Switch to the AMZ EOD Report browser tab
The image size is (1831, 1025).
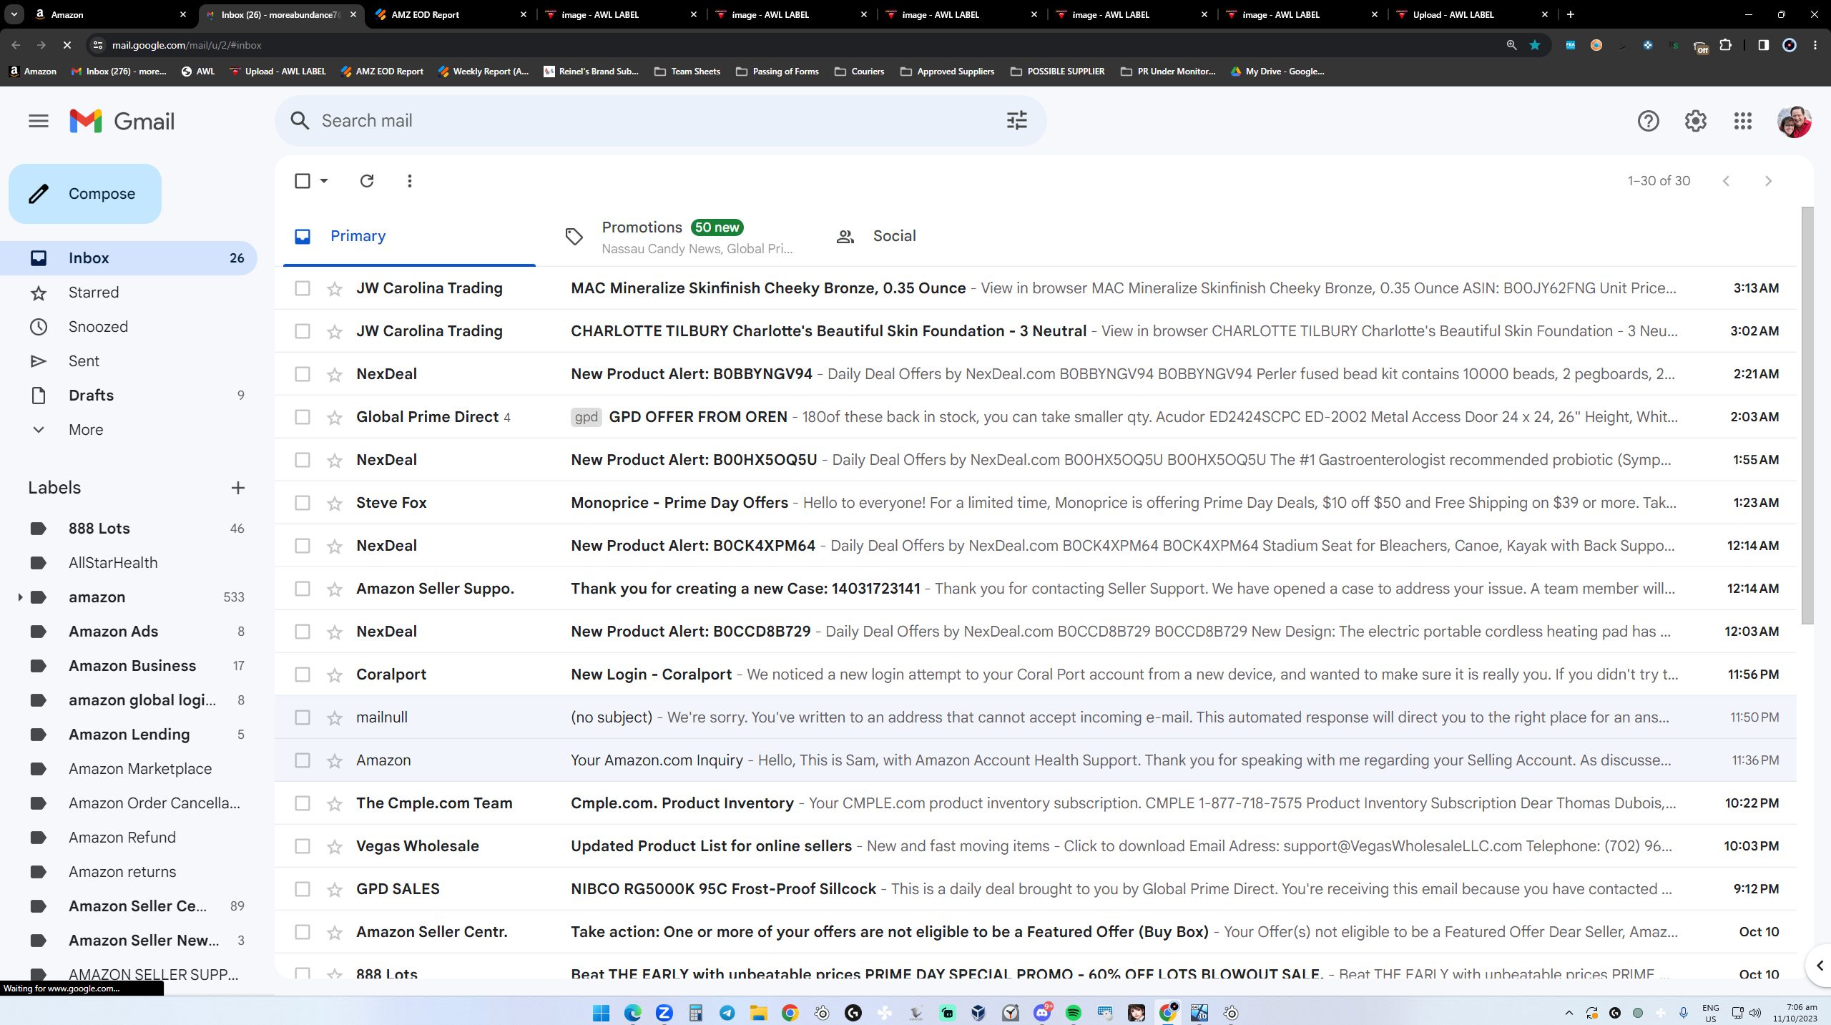(x=451, y=14)
